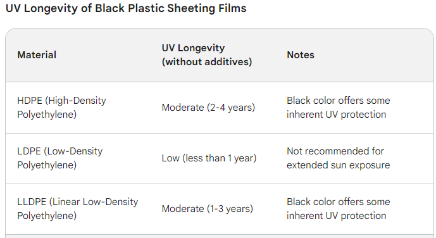Click the 'LLDPE (Linear Low-Density Polyethylene)' cell
This screenshot has width=436, height=238.
tap(78, 208)
